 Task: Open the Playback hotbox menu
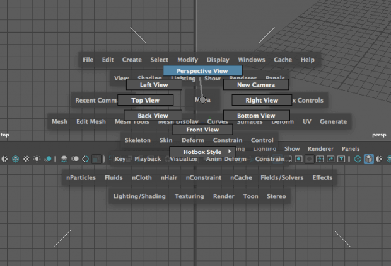[x=148, y=159]
